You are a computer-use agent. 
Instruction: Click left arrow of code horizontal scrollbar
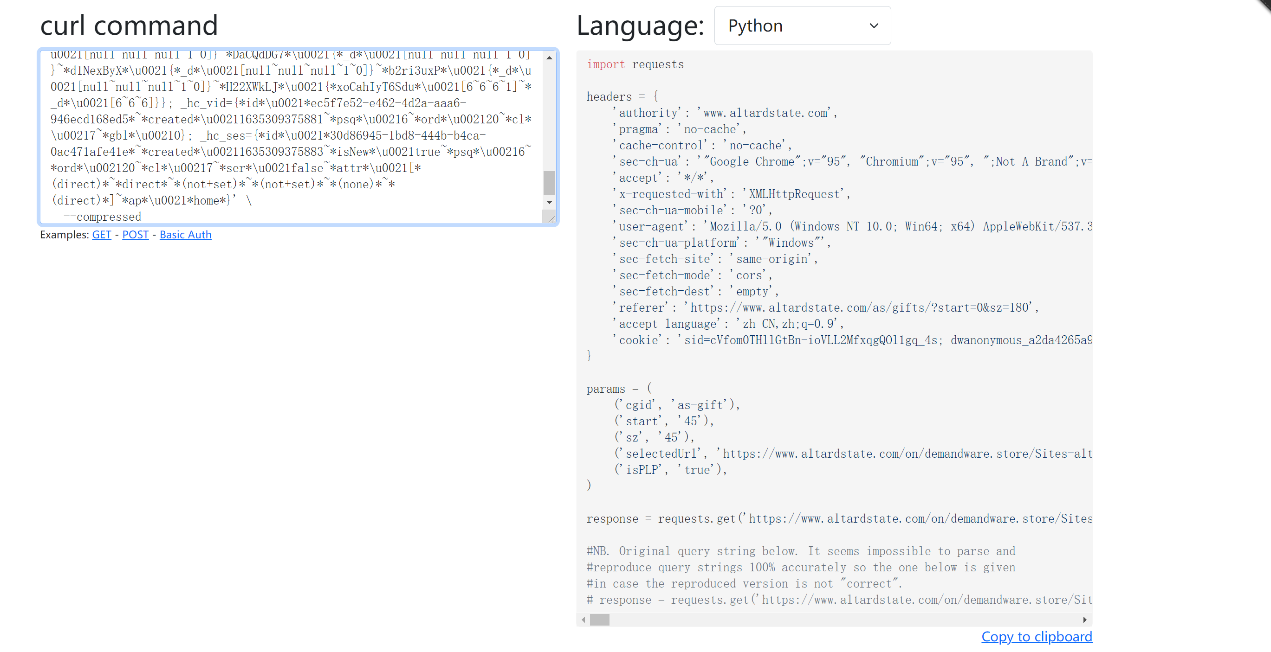point(583,620)
